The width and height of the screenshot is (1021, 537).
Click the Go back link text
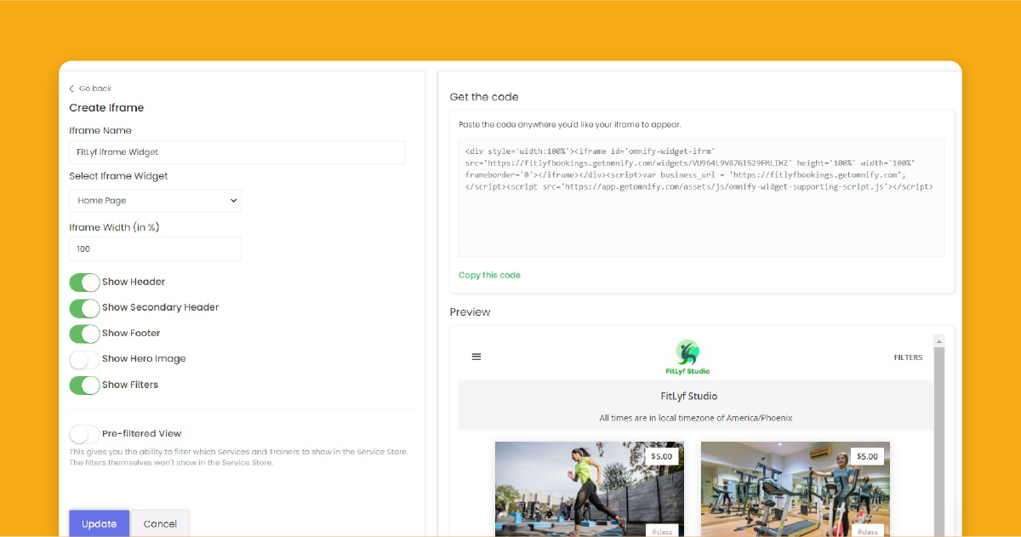[95, 89]
